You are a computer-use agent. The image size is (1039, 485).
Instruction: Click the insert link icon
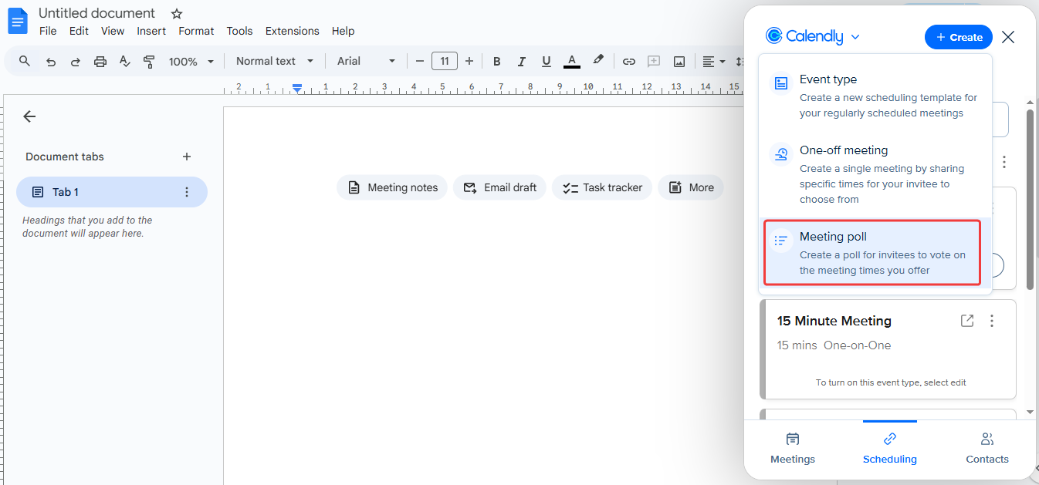coord(629,62)
